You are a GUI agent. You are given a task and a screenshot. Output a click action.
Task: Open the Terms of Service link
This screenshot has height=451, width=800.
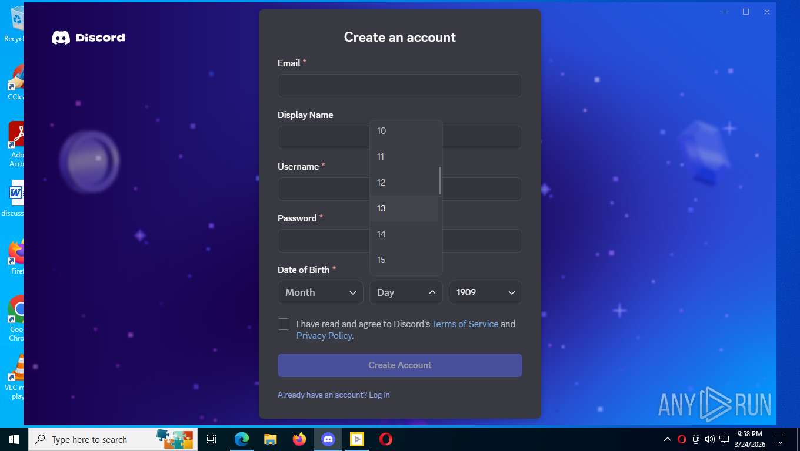[x=465, y=324]
